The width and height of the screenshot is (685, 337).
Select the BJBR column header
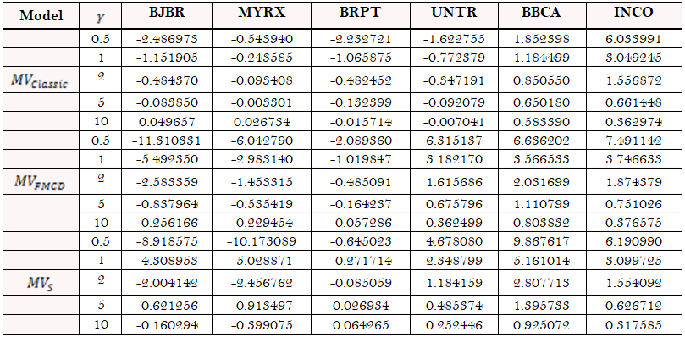point(167,13)
